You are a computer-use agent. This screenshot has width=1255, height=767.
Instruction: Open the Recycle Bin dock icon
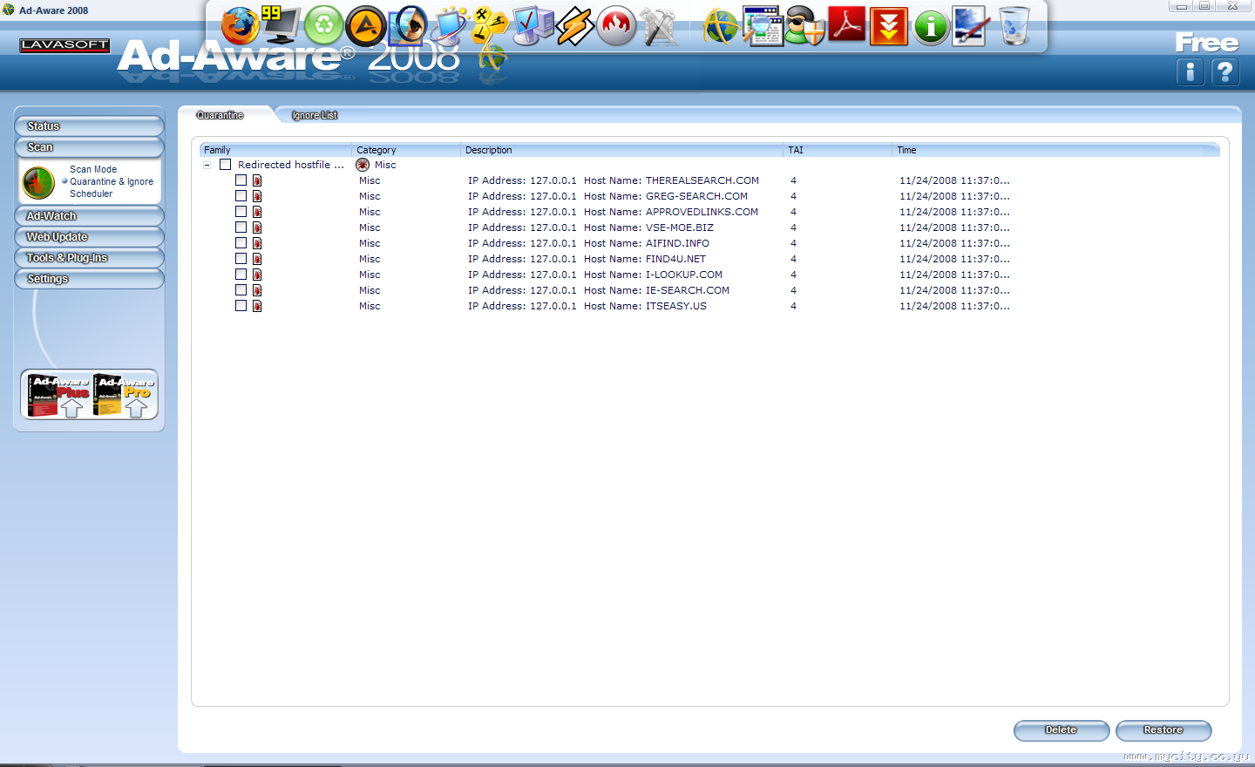coord(1014,25)
